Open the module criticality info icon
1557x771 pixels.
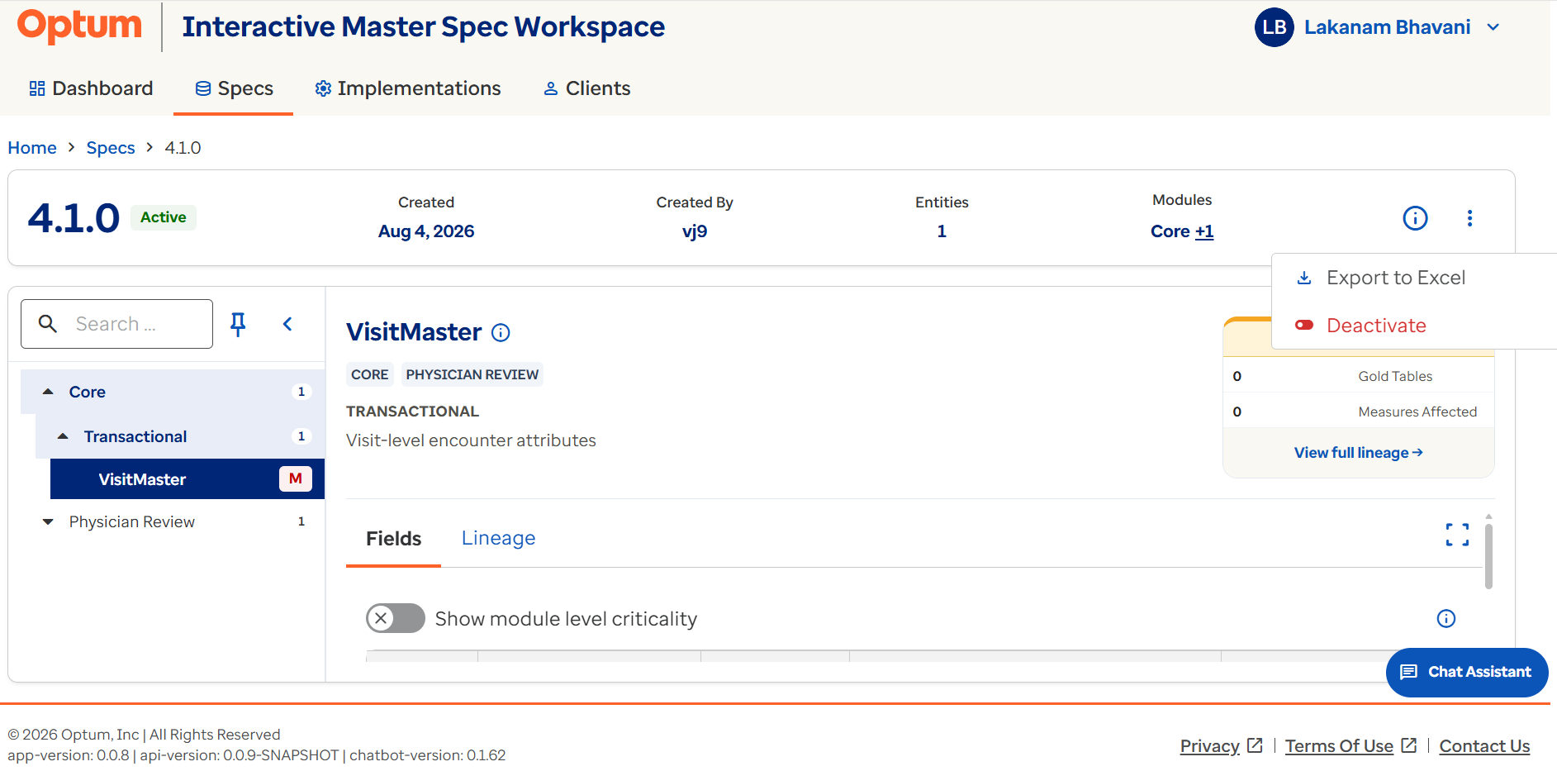[1445, 618]
